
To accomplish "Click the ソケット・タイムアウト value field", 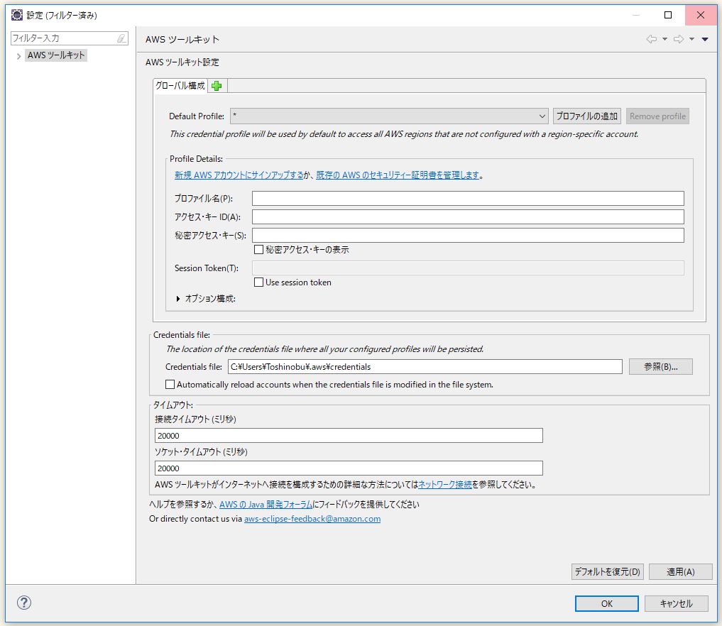I will click(349, 468).
